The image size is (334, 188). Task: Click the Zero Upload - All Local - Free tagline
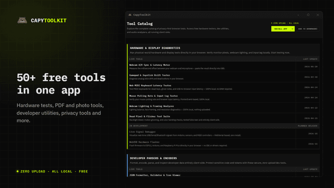(x=54, y=171)
